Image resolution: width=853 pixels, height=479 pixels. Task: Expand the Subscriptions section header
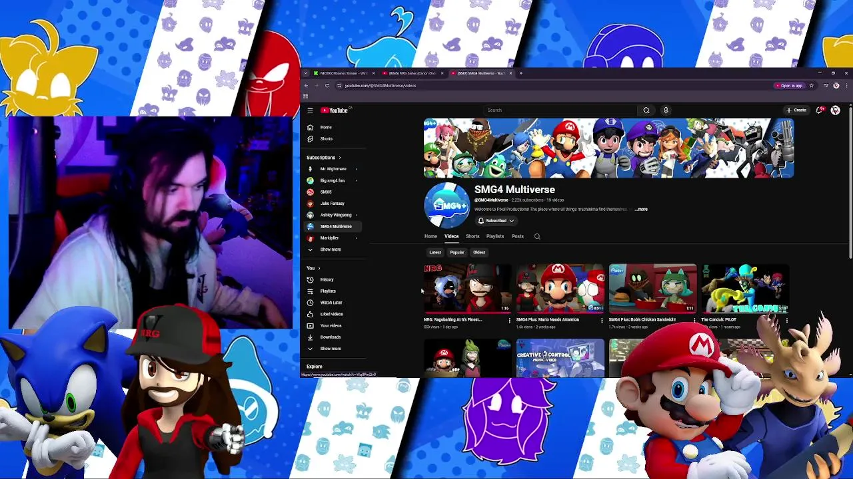[323, 158]
